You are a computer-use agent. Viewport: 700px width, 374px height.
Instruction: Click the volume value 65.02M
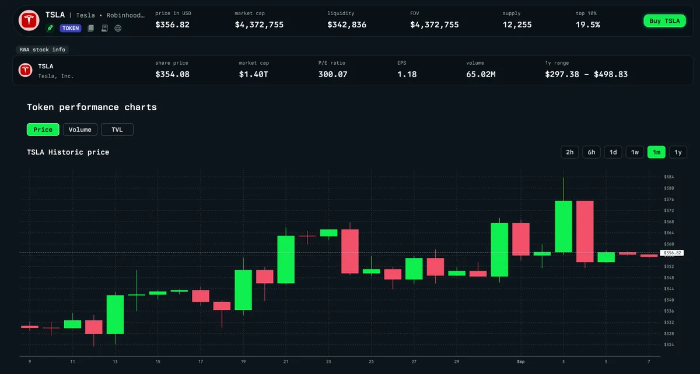point(481,74)
